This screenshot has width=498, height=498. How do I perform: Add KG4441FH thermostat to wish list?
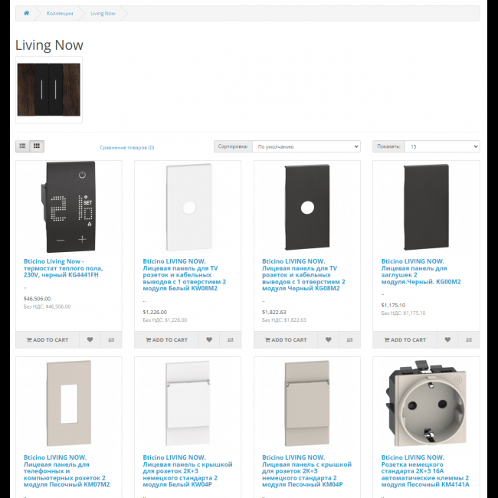pyautogui.click(x=90, y=339)
